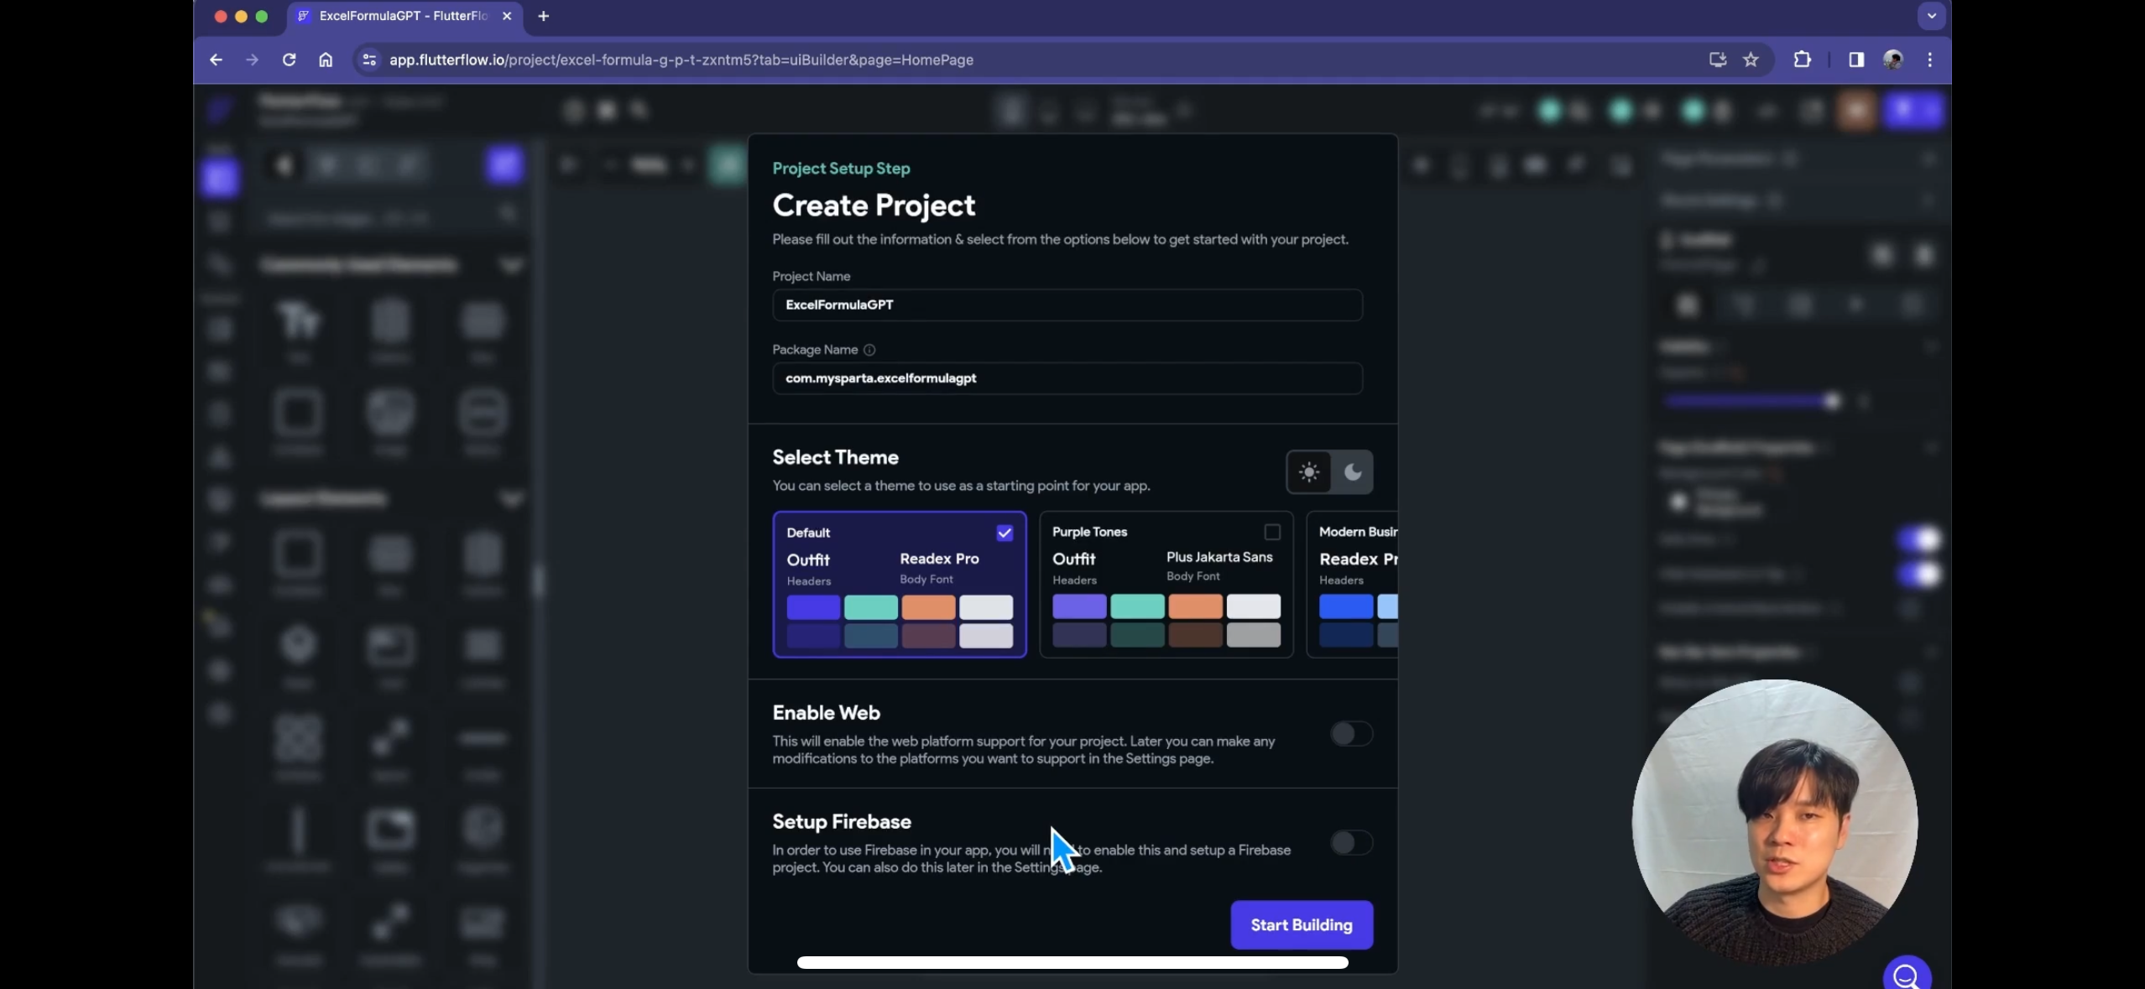Open the Chrome profile avatar
The width and height of the screenshot is (2145, 989).
click(x=1893, y=60)
